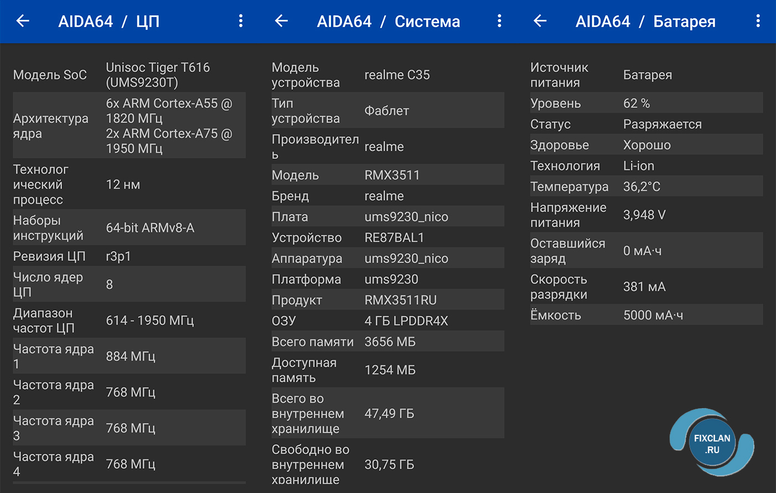Open the three-dot menu on the Система screen
The width and height of the screenshot is (776, 493).
(x=499, y=21)
